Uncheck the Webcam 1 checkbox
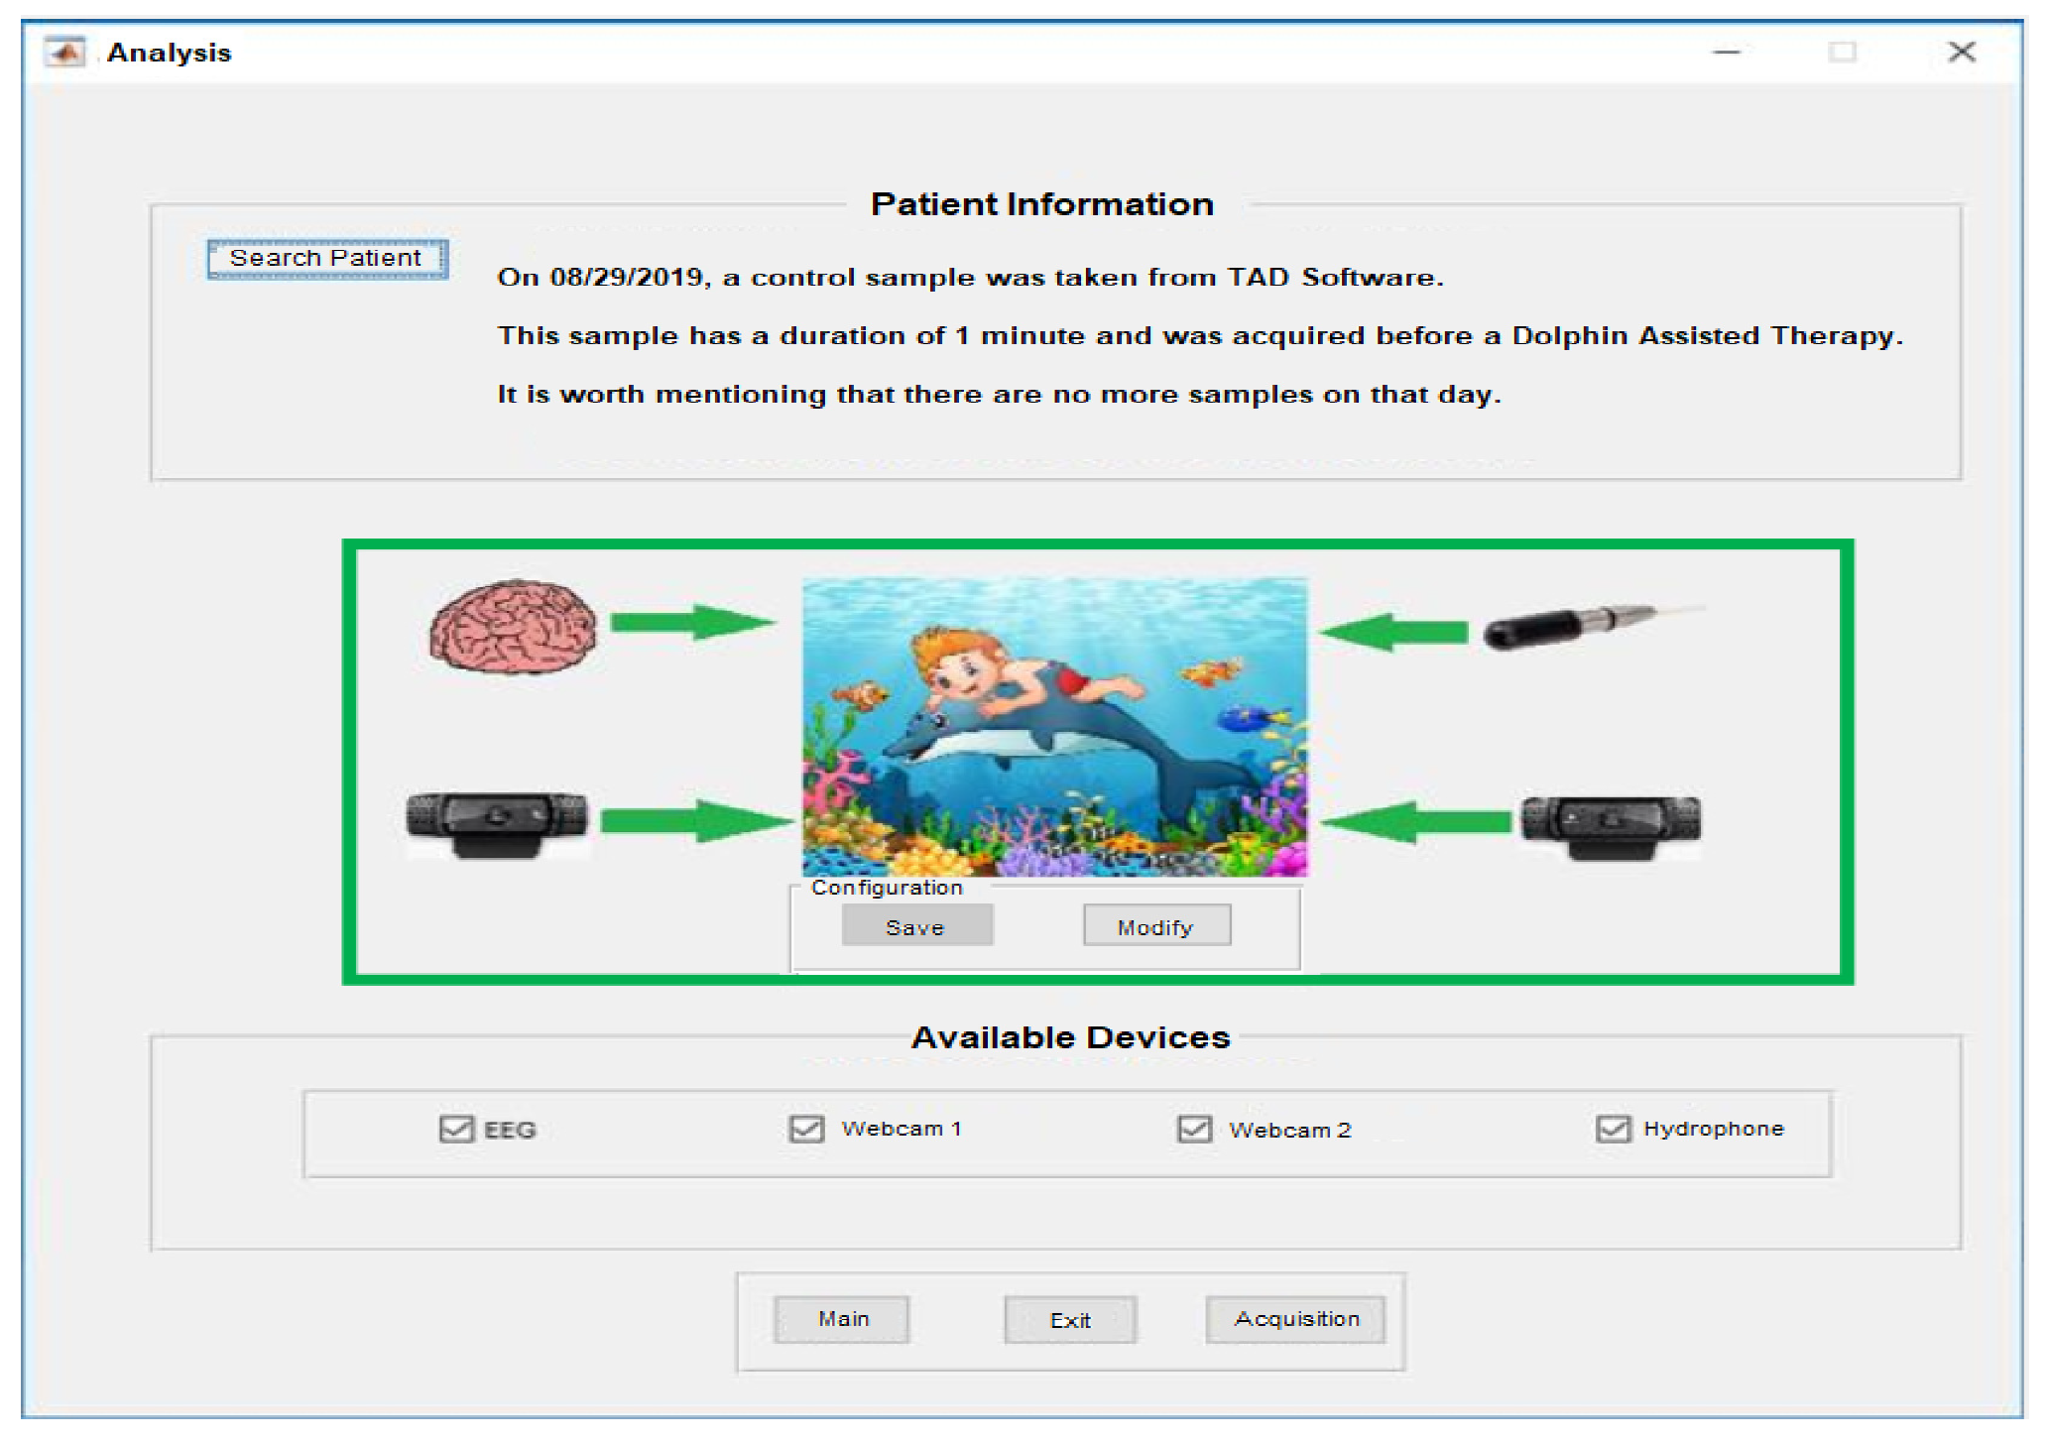This screenshot has width=2049, height=1444. tap(806, 1129)
